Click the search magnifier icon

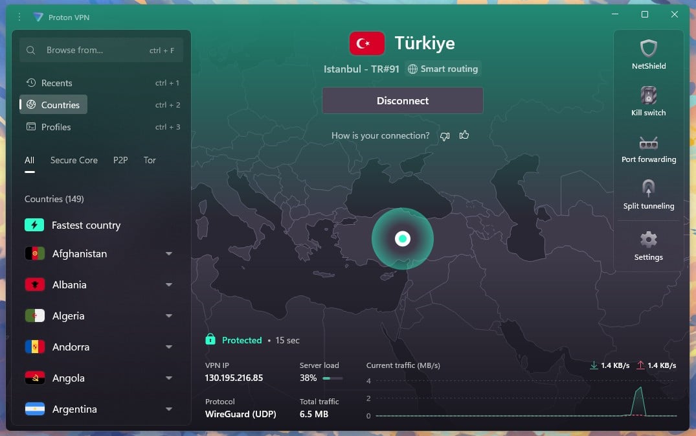point(30,50)
